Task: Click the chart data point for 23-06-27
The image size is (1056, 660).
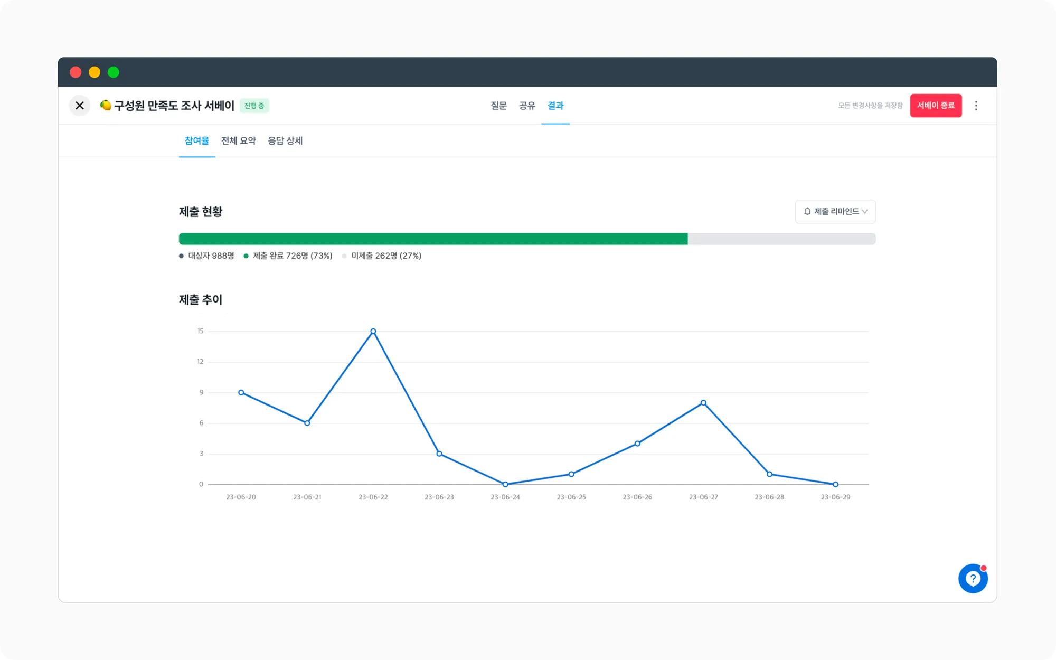Action: pos(703,403)
